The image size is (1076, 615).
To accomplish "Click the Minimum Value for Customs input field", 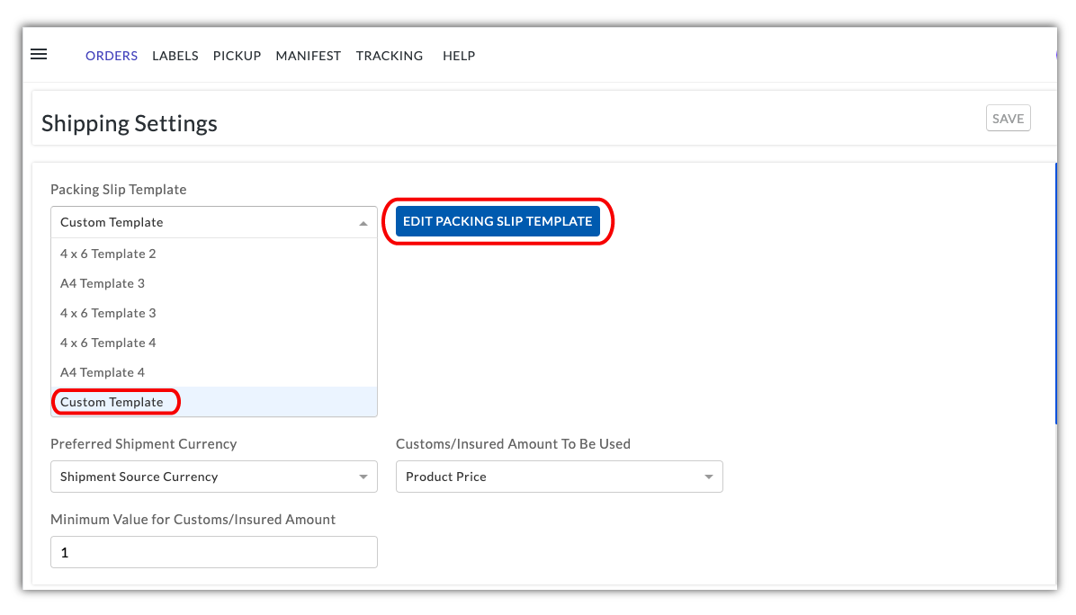I will click(x=213, y=552).
